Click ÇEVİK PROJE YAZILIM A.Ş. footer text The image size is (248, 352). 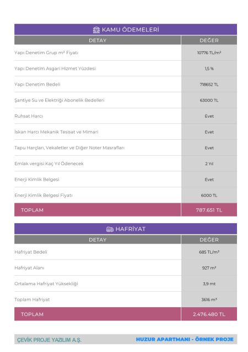(x=49, y=340)
